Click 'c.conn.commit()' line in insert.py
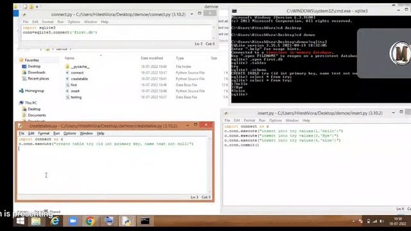The height and width of the screenshot is (231, 411). 241,145
